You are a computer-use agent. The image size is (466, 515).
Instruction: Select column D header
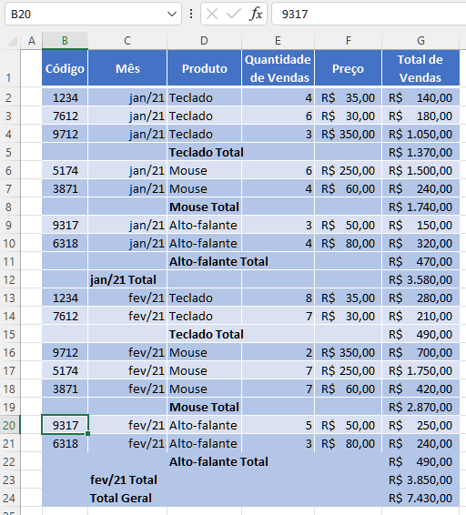click(x=204, y=41)
